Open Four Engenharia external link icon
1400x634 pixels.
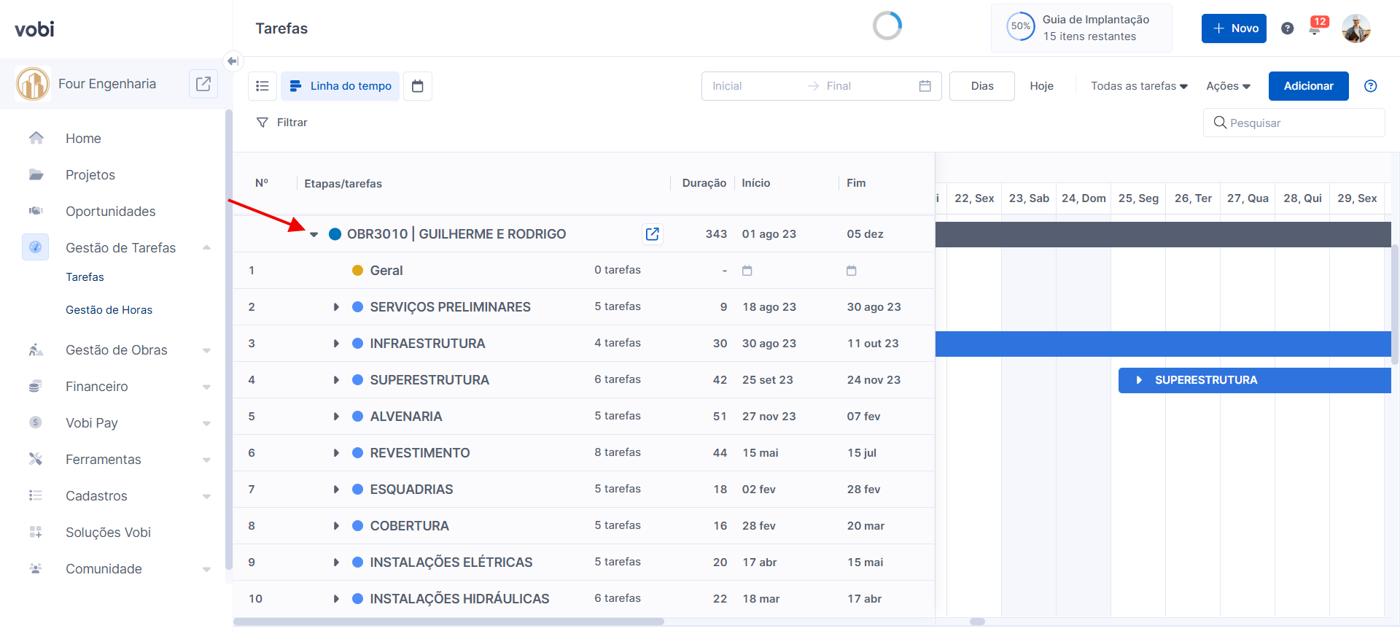point(203,84)
